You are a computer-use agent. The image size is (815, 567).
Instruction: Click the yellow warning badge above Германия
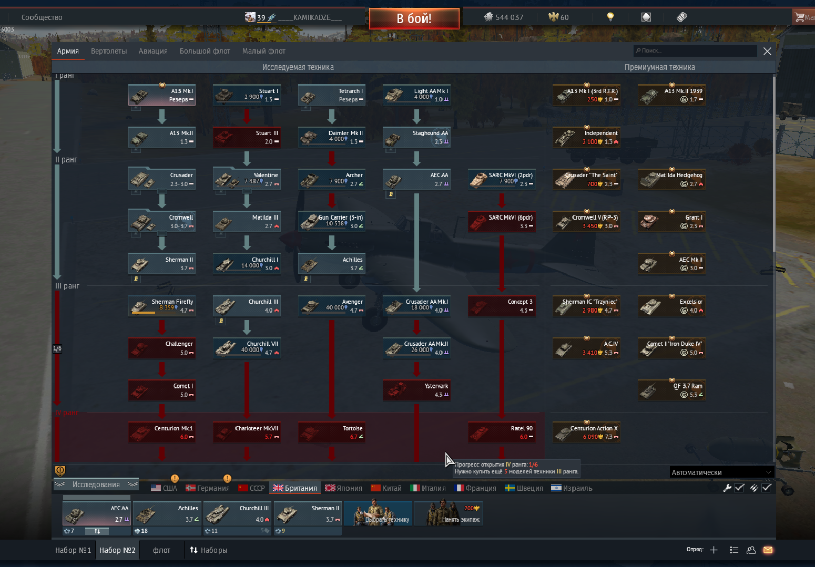pos(227,478)
